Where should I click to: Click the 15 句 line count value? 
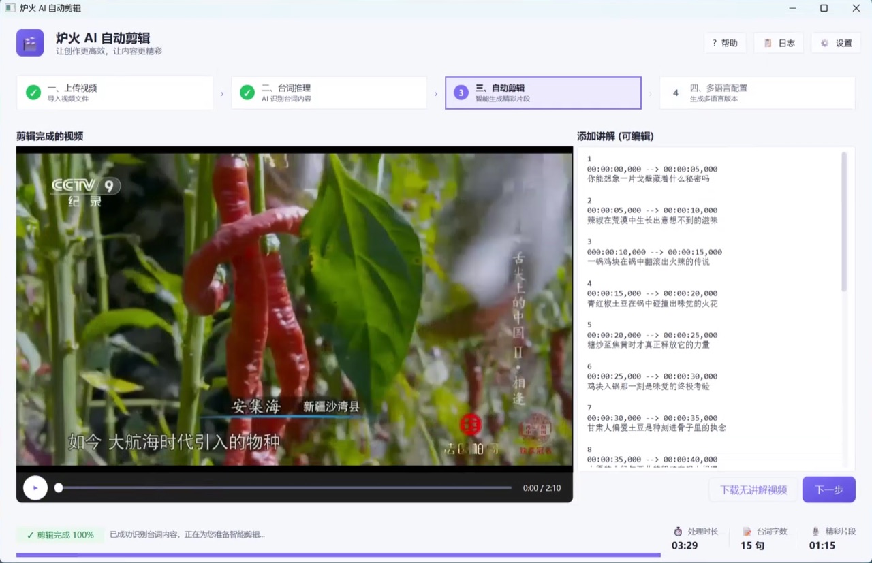coord(753,545)
